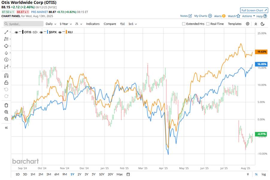Open Alerts for OTIS
Screen dimensions: 270x180
coord(220,16)
